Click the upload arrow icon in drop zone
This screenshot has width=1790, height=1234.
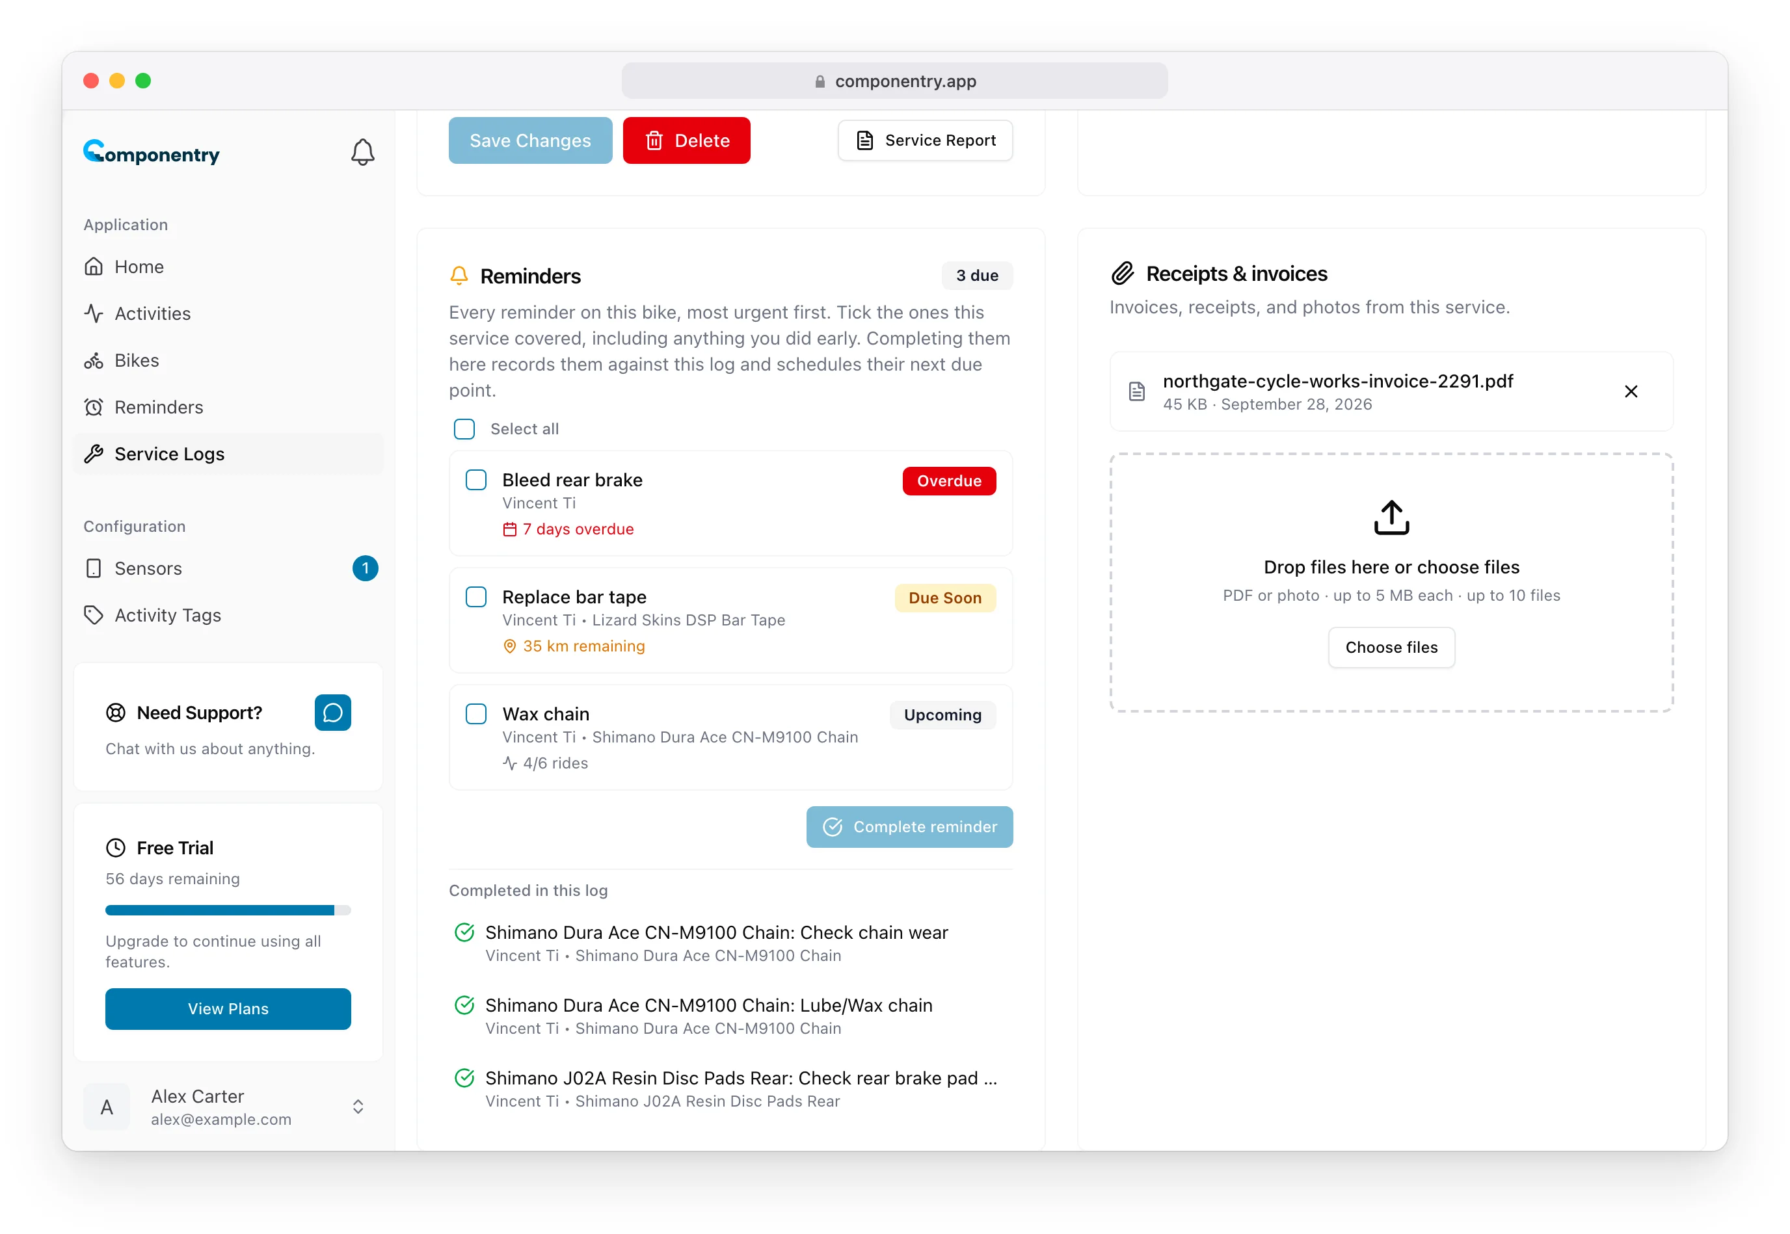[x=1391, y=518]
